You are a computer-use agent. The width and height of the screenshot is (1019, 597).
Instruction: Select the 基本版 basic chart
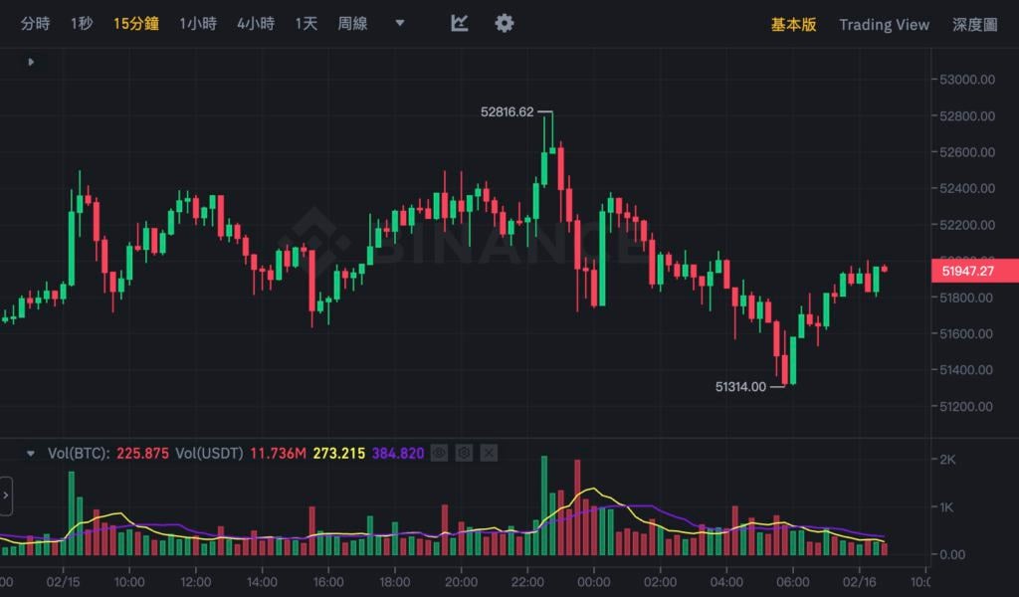click(793, 24)
